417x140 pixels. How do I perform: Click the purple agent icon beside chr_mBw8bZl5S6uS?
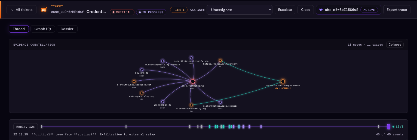[x=321, y=10]
